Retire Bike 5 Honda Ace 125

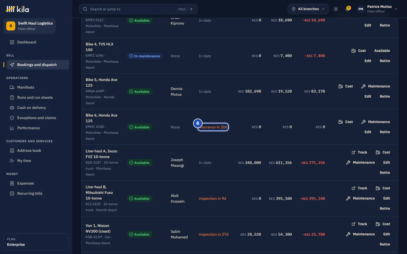(x=385, y=97)
